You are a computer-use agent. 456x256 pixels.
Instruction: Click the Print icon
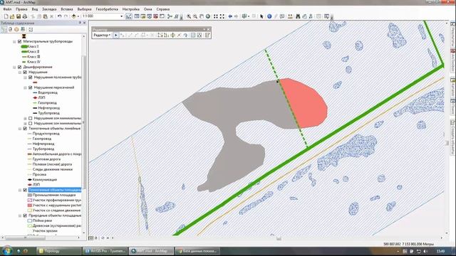25,16
